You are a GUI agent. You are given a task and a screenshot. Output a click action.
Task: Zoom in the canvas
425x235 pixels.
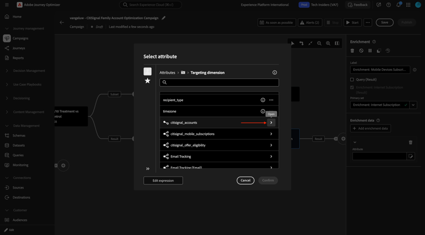328,43
